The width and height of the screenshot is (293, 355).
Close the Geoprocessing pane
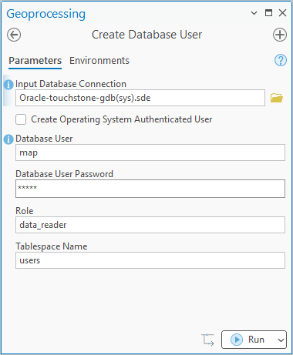pyautogui.click(x=282, y=12)
